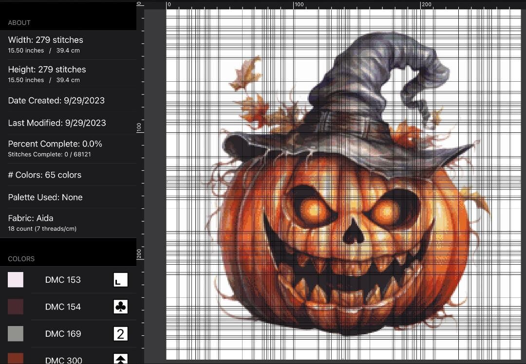Click the Date Created: 9/29/2023 row

tap(68, 101)
